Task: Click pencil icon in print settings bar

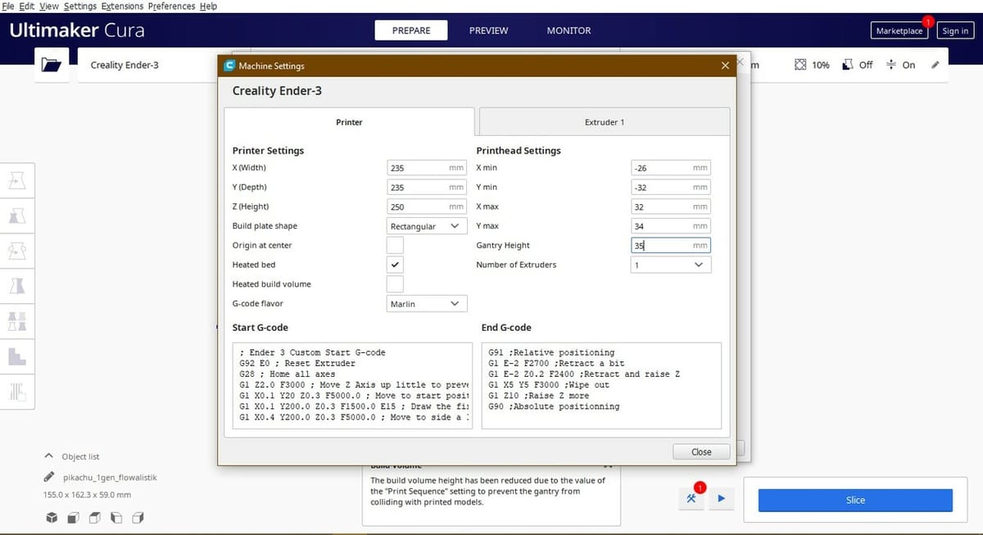Action: [935, 66]
